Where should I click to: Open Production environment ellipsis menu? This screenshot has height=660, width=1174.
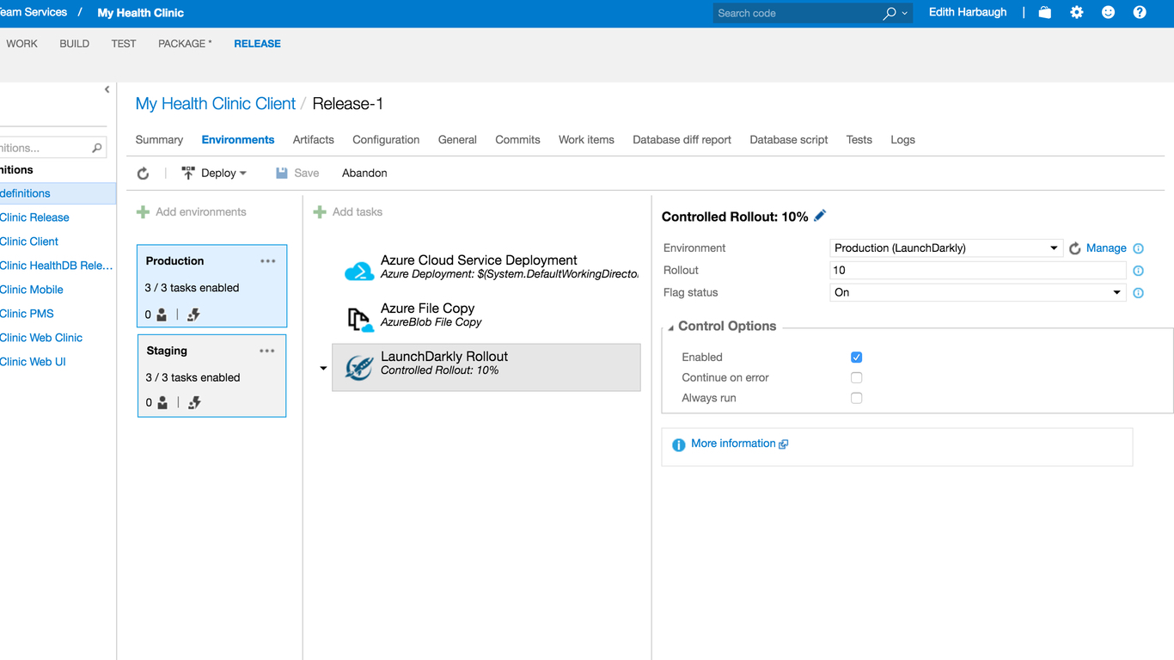pos(268,261)
